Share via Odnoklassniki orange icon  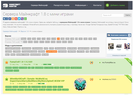(x=13, y=19)
